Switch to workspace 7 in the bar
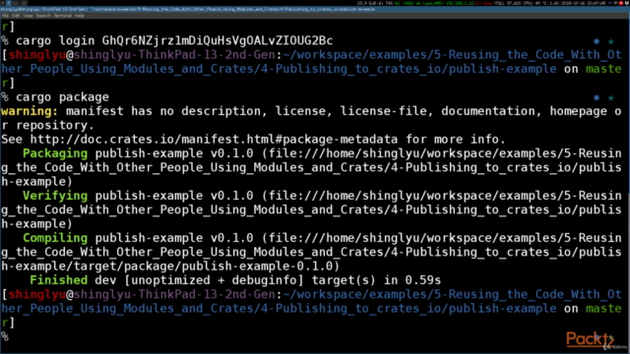 point(9,3)
